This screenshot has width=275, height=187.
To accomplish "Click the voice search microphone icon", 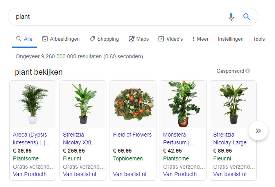I will pos(231,17).
